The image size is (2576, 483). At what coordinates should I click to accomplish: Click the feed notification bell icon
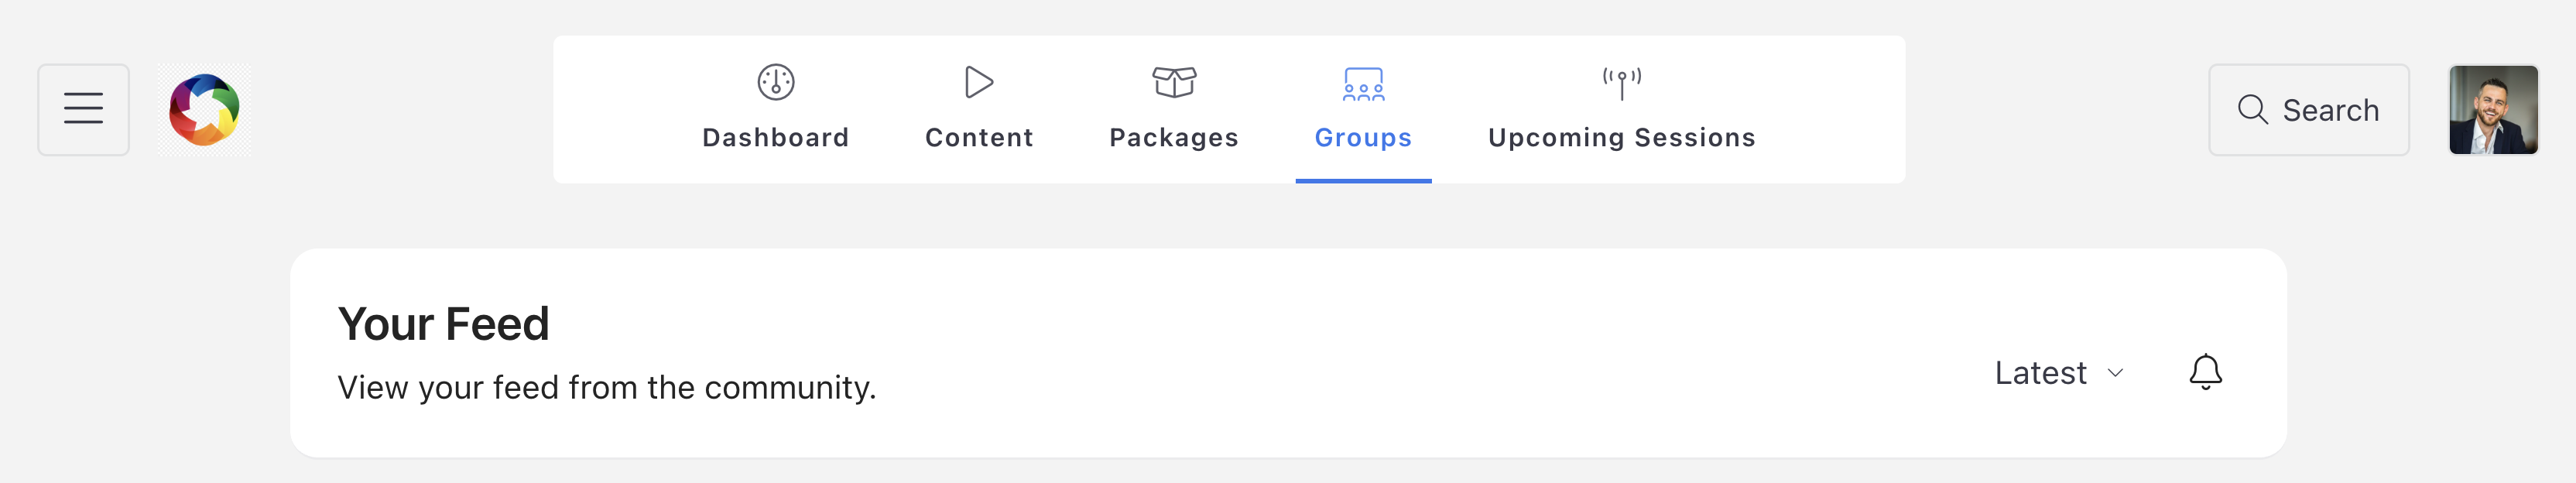pyautogui.click(x=2205, y=372)
